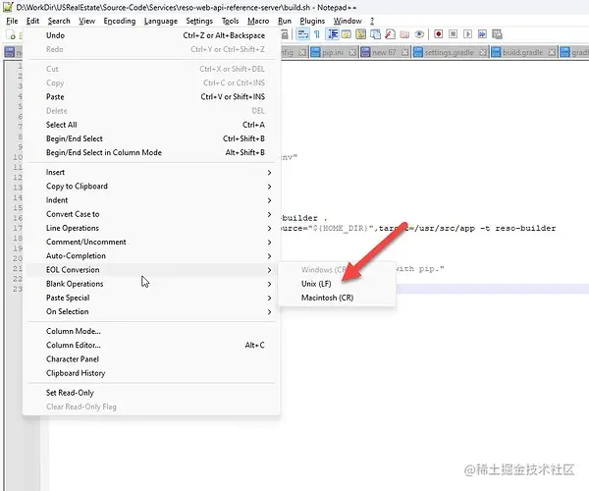Screen dimensions: 589x491
Task: Switch to the new 67 tab
Action: tap(384, 53)
